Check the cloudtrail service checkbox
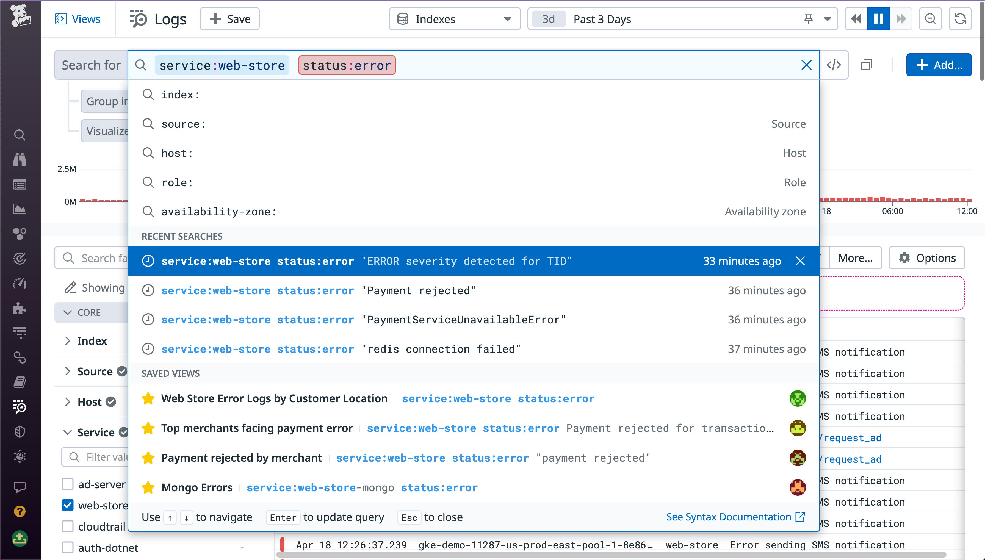Image resolution: width=985 pixels, height=560 pixels. click(68, 526)
